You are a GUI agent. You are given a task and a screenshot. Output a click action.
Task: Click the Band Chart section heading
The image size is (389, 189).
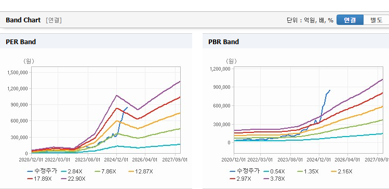point(23,20)
